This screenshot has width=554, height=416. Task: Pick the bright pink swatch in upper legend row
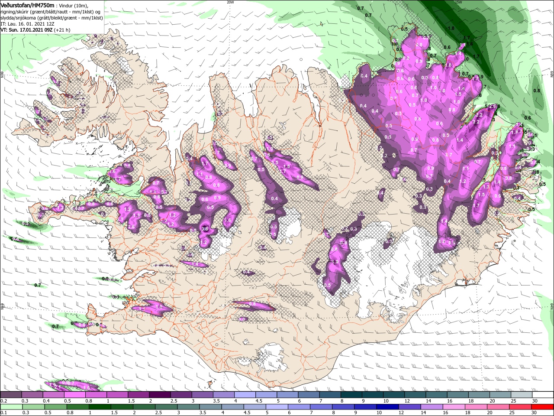click(x=74, y=395)
